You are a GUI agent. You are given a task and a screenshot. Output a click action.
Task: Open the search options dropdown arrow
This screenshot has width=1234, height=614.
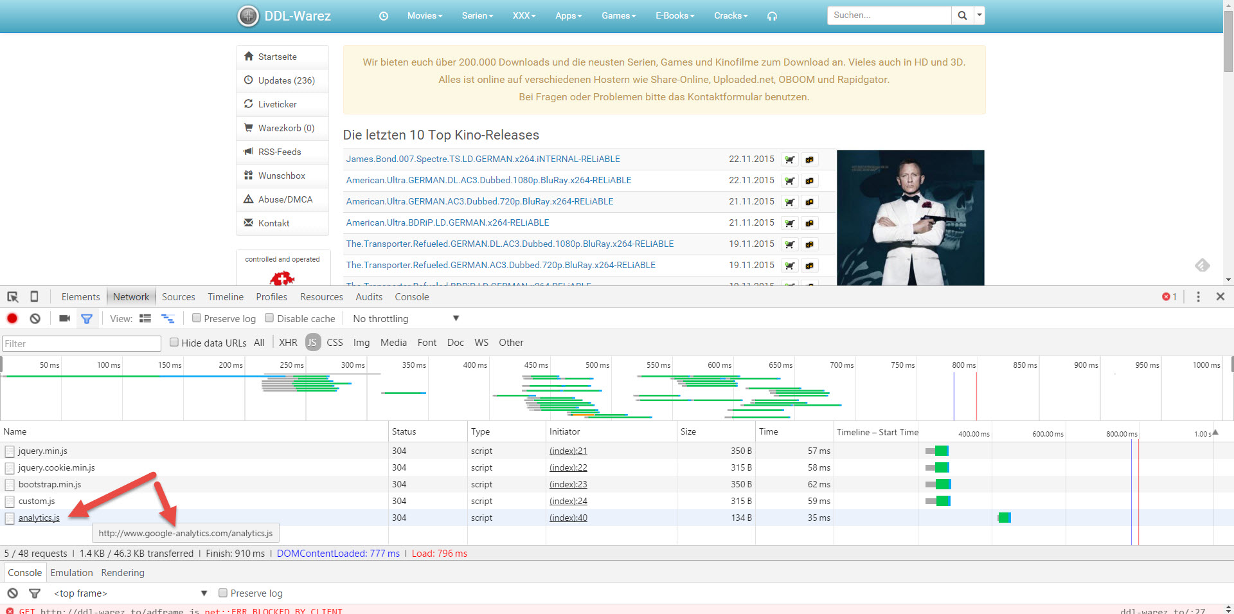pos(979,15)
